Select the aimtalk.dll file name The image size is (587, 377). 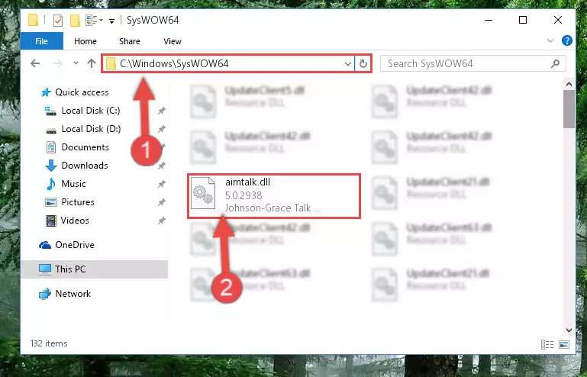point(247,182)
